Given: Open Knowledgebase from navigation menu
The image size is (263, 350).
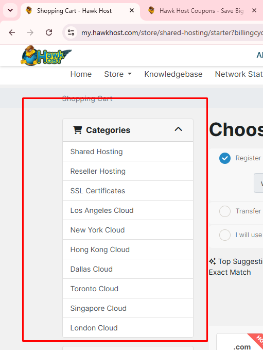Looking at the screenshot, I should click(173, 74).
